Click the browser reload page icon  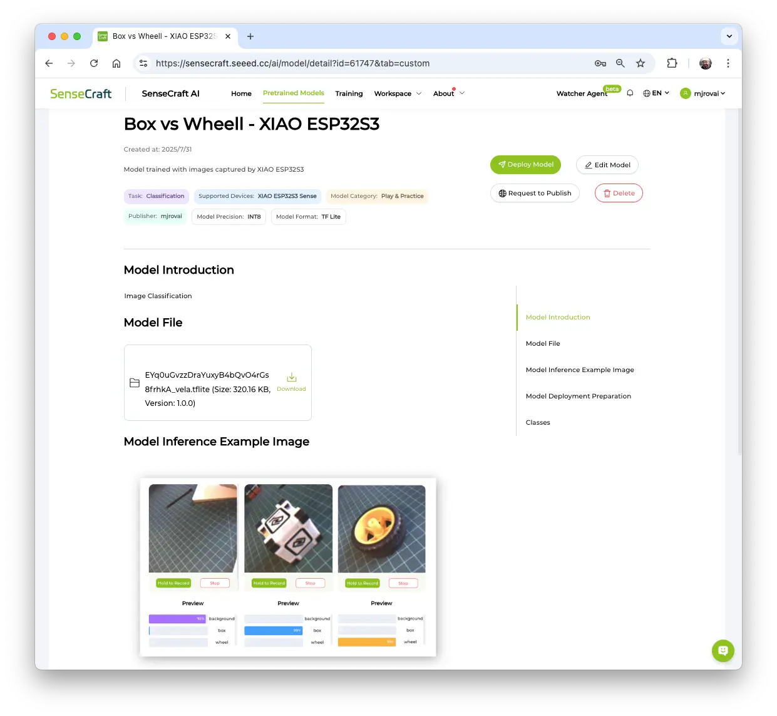click(x=94, y=63)
